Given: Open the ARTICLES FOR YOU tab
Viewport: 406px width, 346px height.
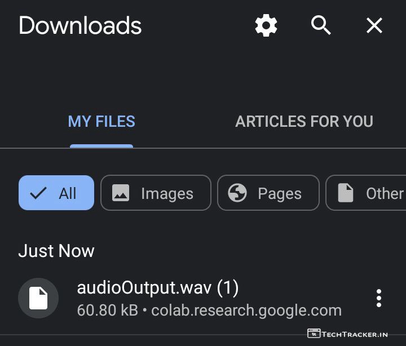Looking at the screenshot, I should tap(304, 121).
